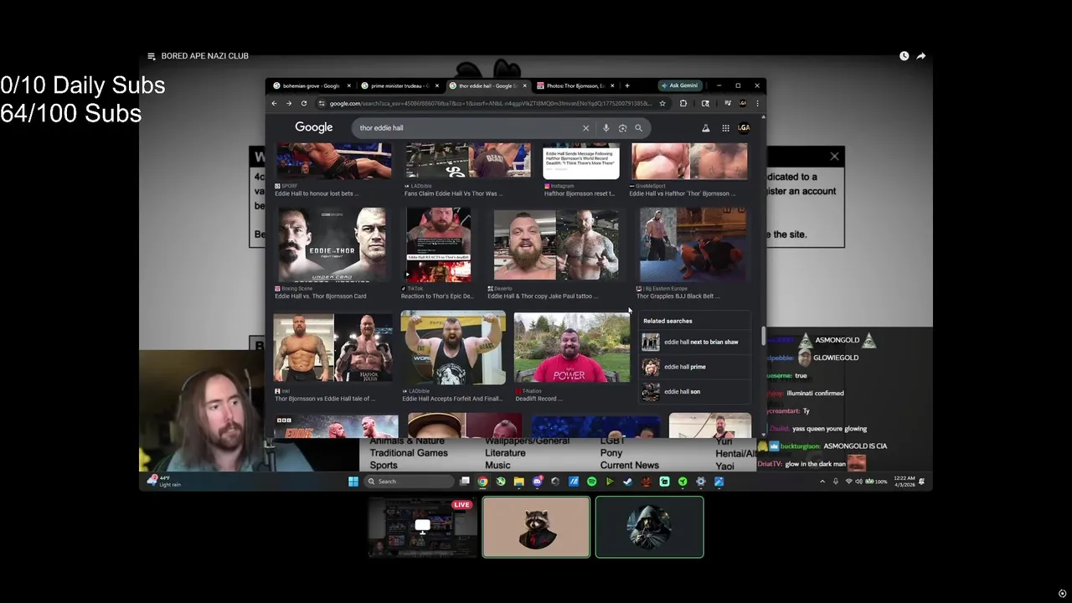This screenshot has width=1072, height=603.
Task: Show hidden system tray icons
Action: coord(822,482)
